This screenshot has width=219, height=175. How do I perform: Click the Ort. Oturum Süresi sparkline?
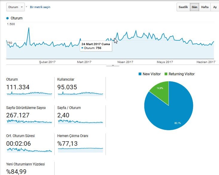(29, 150)
